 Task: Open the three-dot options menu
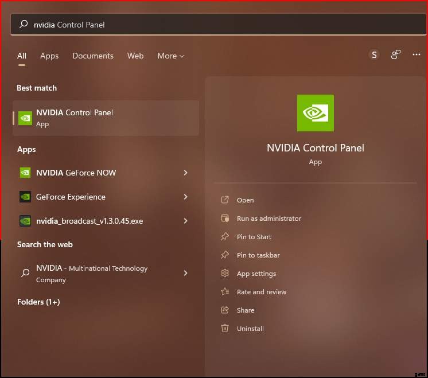(x=417, y=54)
